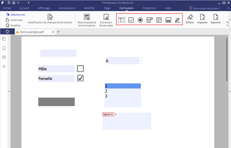Open the page thumbnails panel
Screen dimensions: 231x148
4,39
